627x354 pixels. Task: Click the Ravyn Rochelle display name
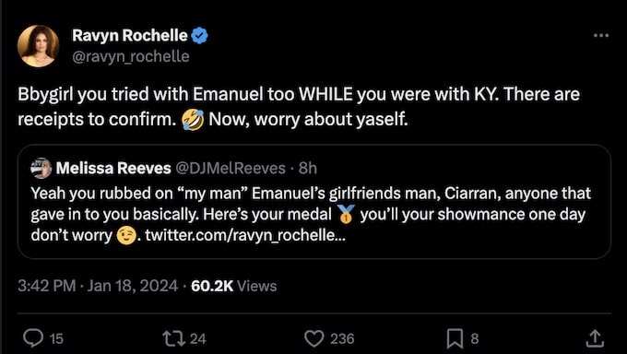point(130,36)
